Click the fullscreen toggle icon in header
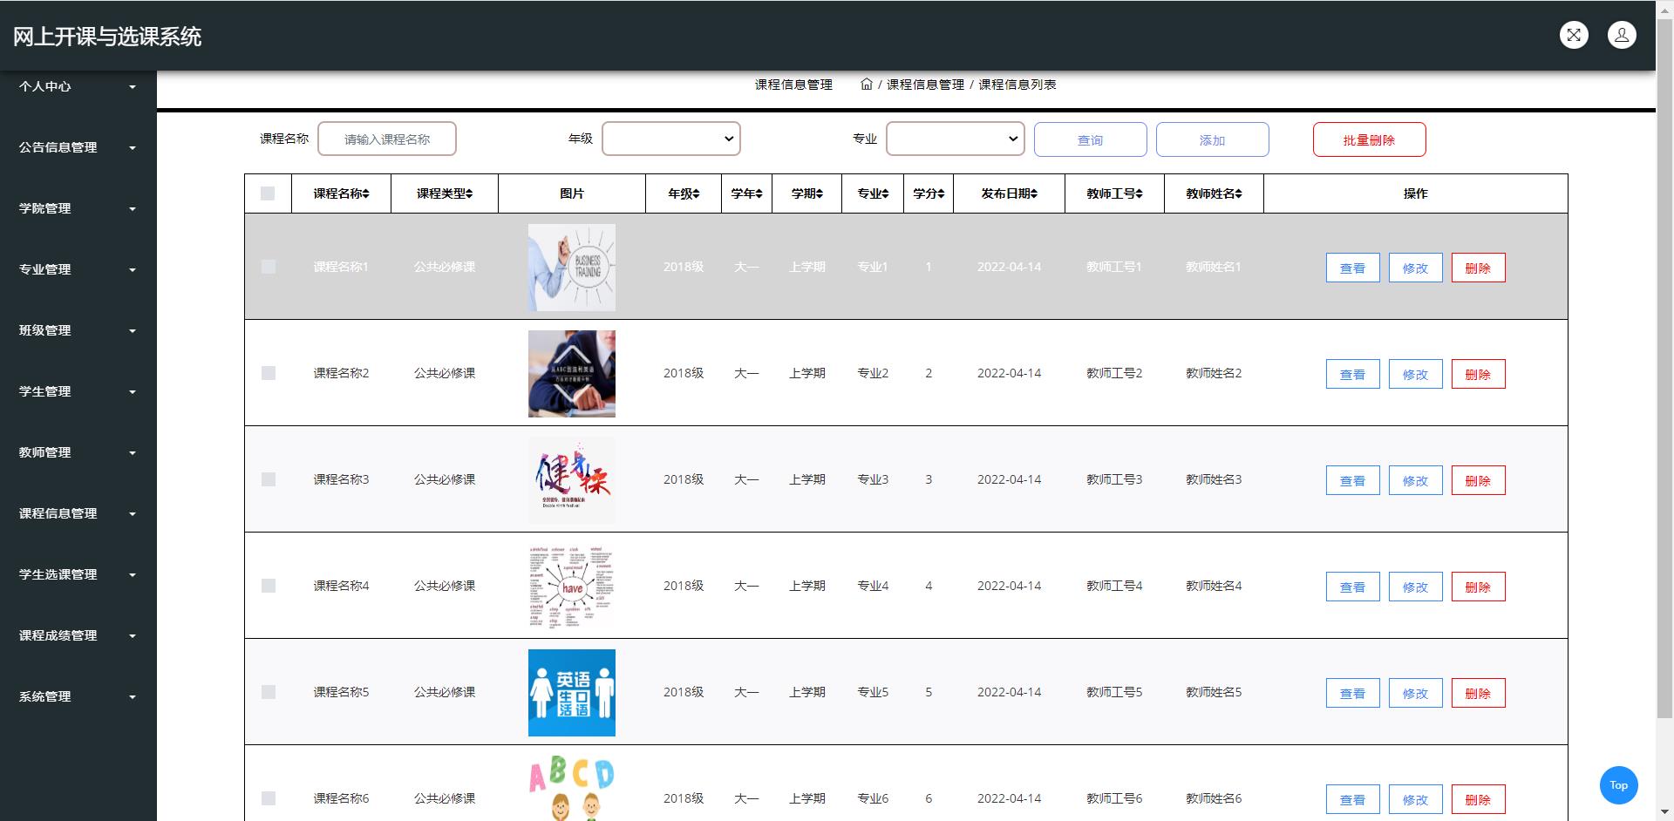Viewport: 1674px width, 821px height. (1574, 35)
